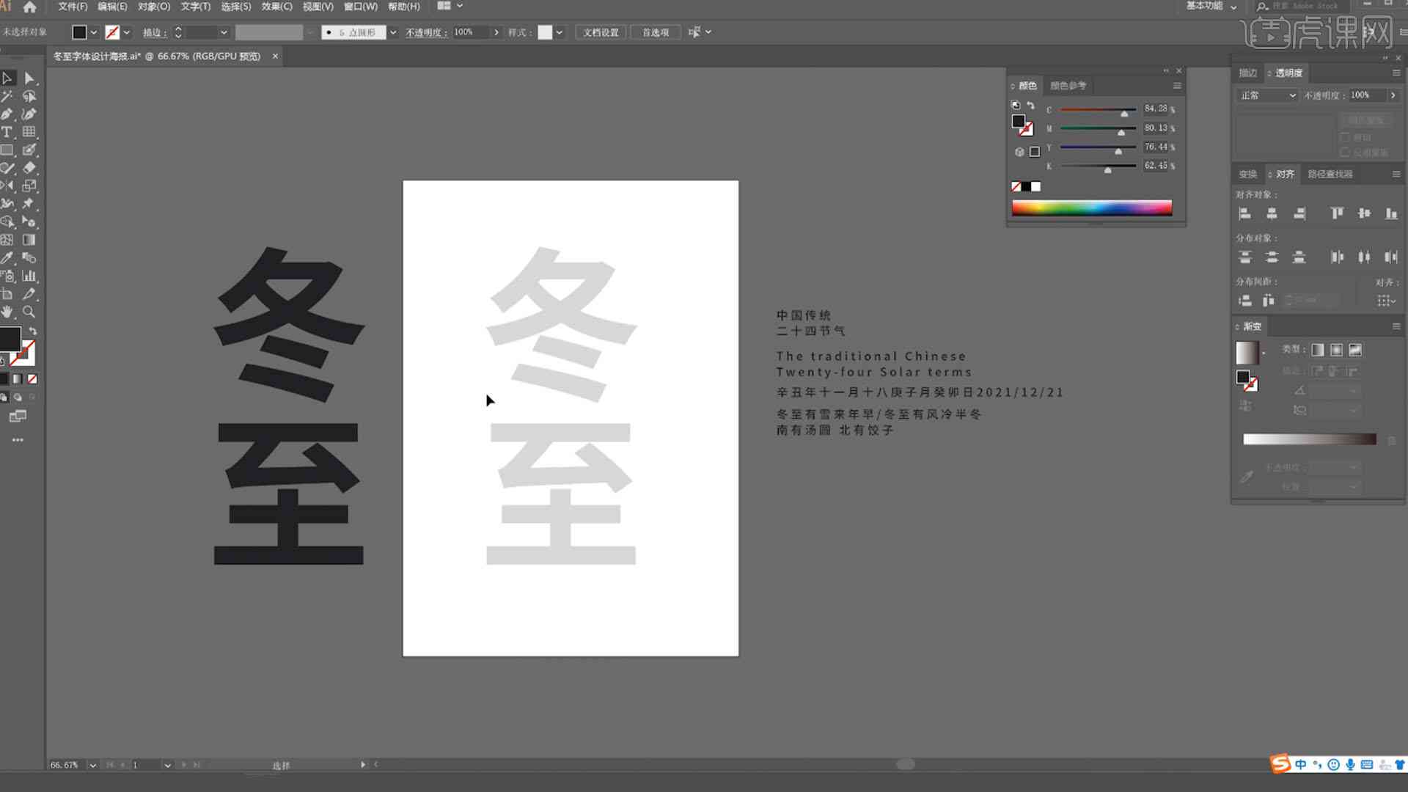Click the control bar opacity field

pyautogui.click(x=471, y=32)
